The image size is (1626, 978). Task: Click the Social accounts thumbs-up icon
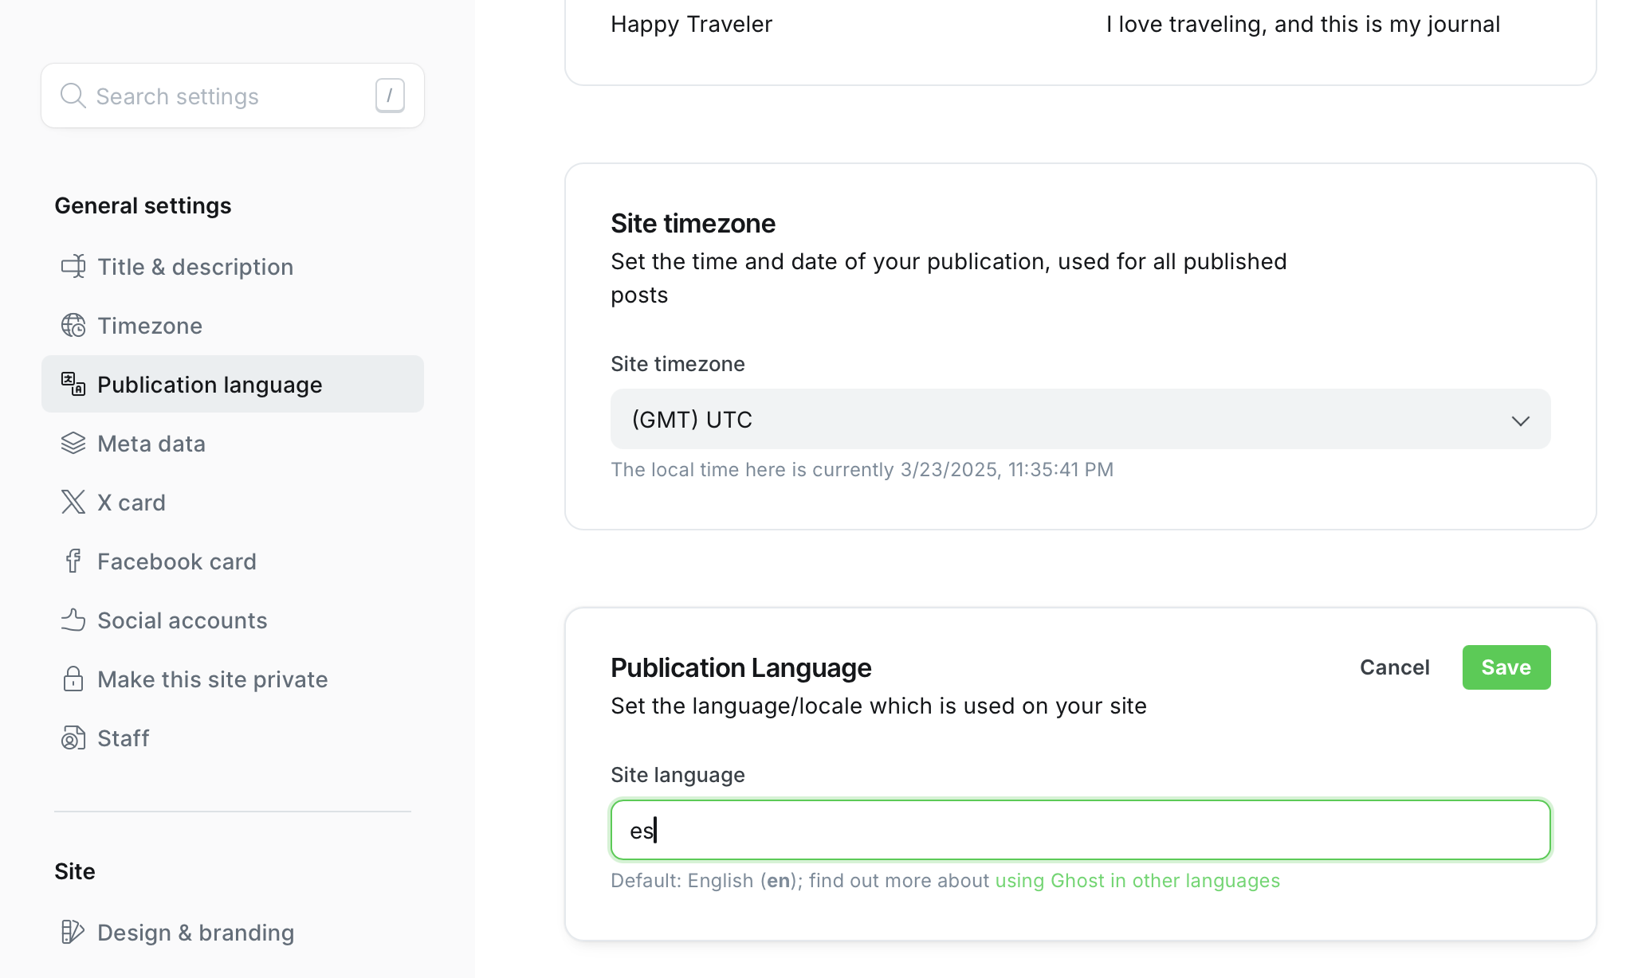coord(73,620)
